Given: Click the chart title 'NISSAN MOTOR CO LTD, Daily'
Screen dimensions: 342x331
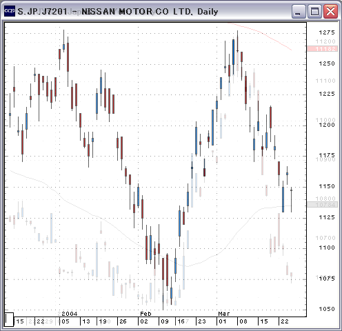Looking at the screenshot, I should (x=150, y=12).
